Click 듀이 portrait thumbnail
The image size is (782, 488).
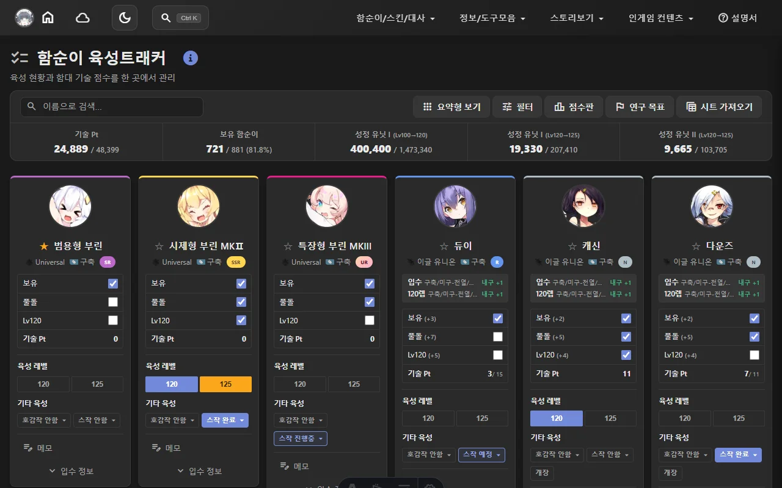pyautogui.click(x=455, y=206)
